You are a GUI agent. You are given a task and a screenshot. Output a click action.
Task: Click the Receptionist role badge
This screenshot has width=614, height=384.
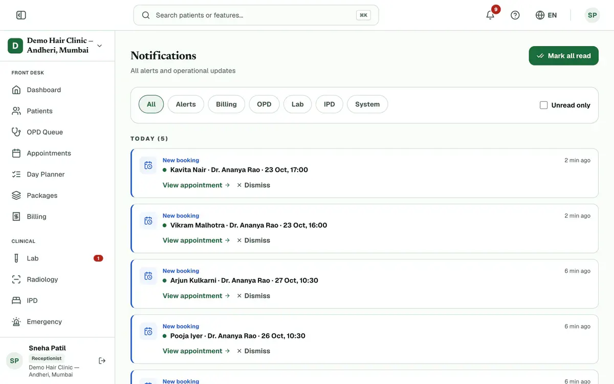click(47, 358)
